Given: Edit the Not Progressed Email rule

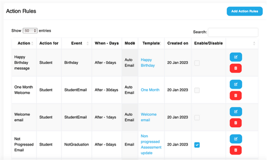Looking at the screenshot, I should (x=236, y=139).
